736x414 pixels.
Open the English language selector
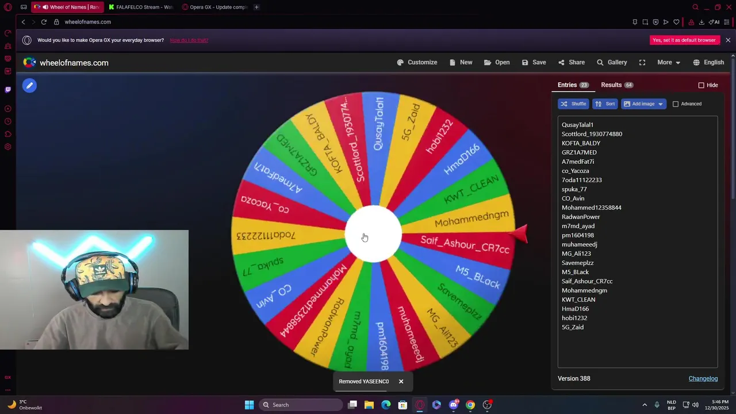[x=708, y=62]
